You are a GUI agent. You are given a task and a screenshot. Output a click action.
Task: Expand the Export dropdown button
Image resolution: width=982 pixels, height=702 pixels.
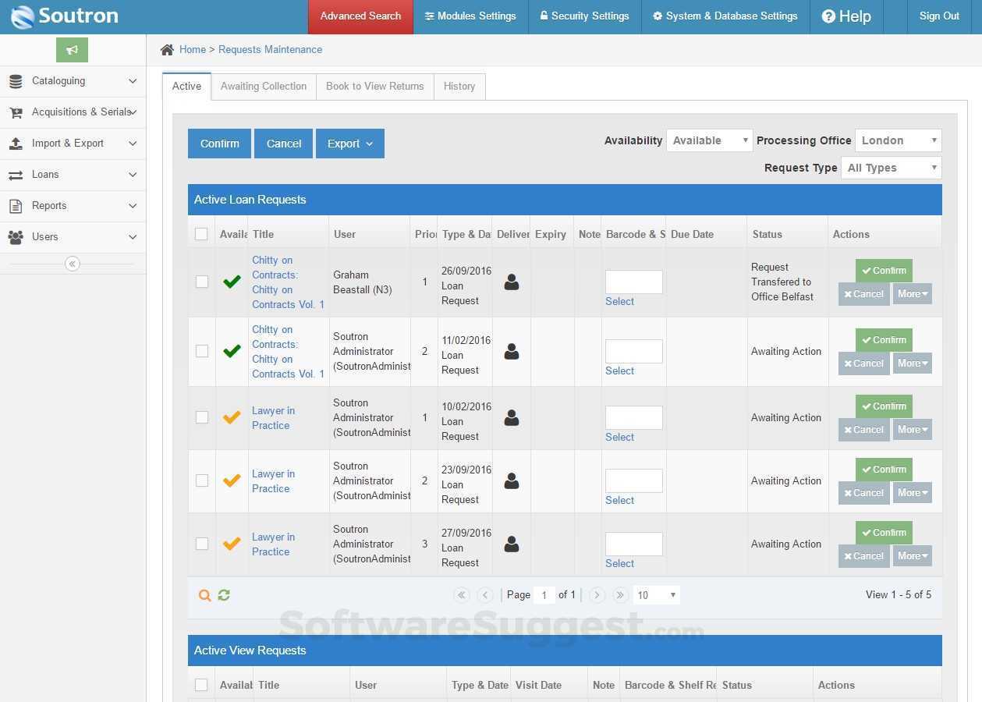pyautogui.click(x=349, y=144)
